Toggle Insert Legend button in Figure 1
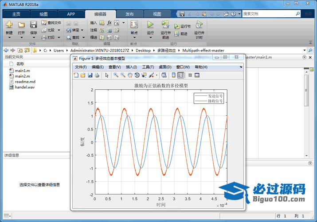This screenshot has height=222, width=317. [180, 75]
